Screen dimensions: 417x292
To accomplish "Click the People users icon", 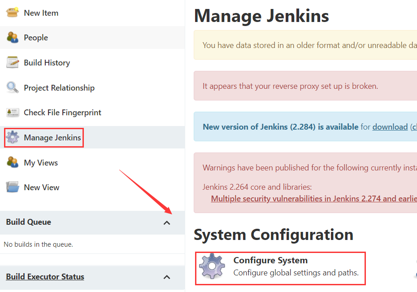I will click(13, 37).
